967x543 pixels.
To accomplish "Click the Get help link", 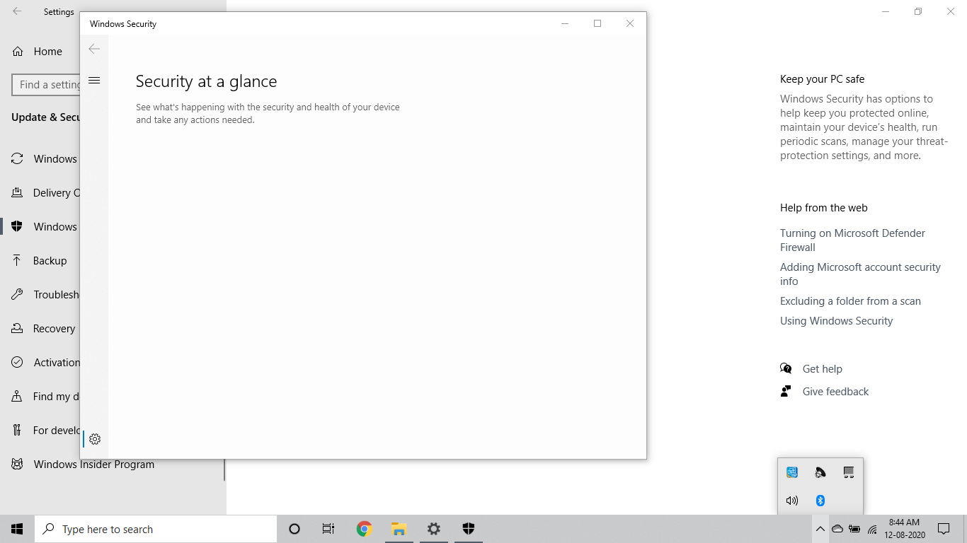I will (822, 369).
